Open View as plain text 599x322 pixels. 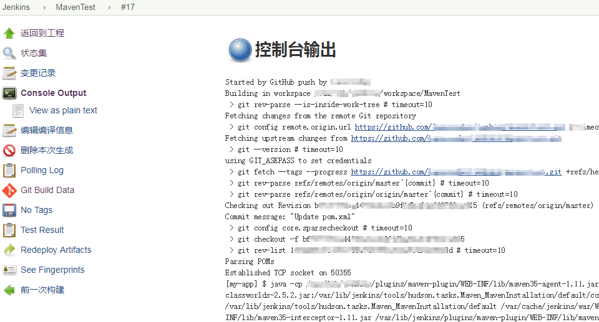coord(63,110)
